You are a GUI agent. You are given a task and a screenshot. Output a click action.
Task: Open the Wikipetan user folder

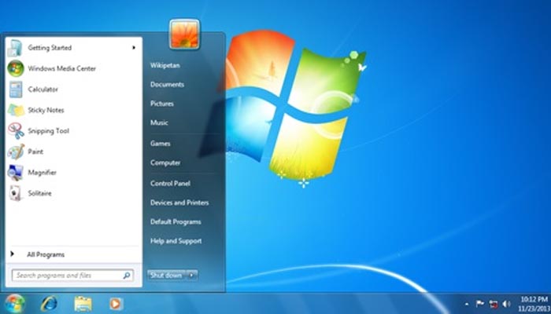[165, 65]
